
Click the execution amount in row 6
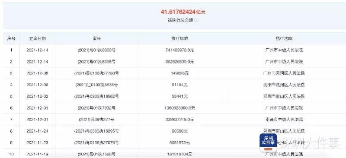pyautogui.click(x=179, y=108)
